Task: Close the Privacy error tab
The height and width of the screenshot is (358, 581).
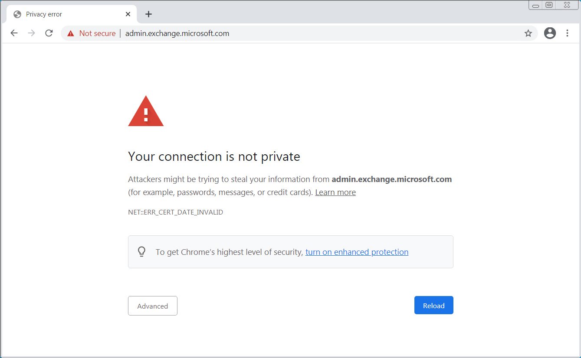Action: [x=128, y=14]
